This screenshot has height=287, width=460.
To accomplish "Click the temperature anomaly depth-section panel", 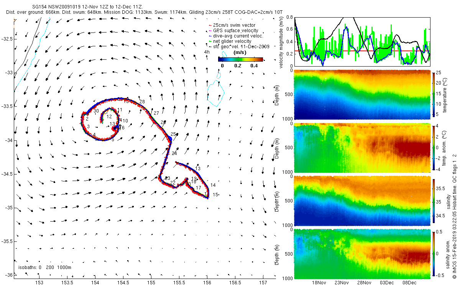I will (x=362, y=148).
